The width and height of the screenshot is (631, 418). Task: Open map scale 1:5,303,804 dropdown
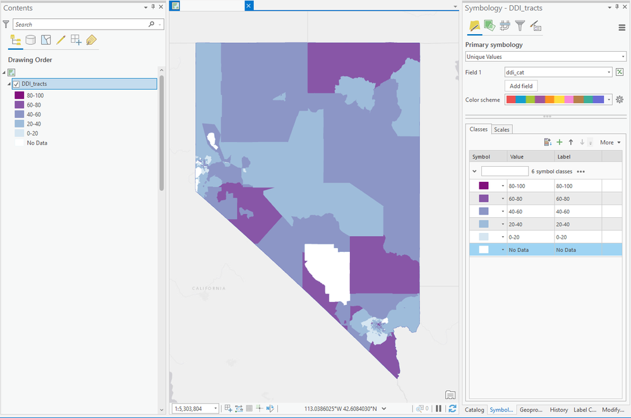tap(215, 409)
